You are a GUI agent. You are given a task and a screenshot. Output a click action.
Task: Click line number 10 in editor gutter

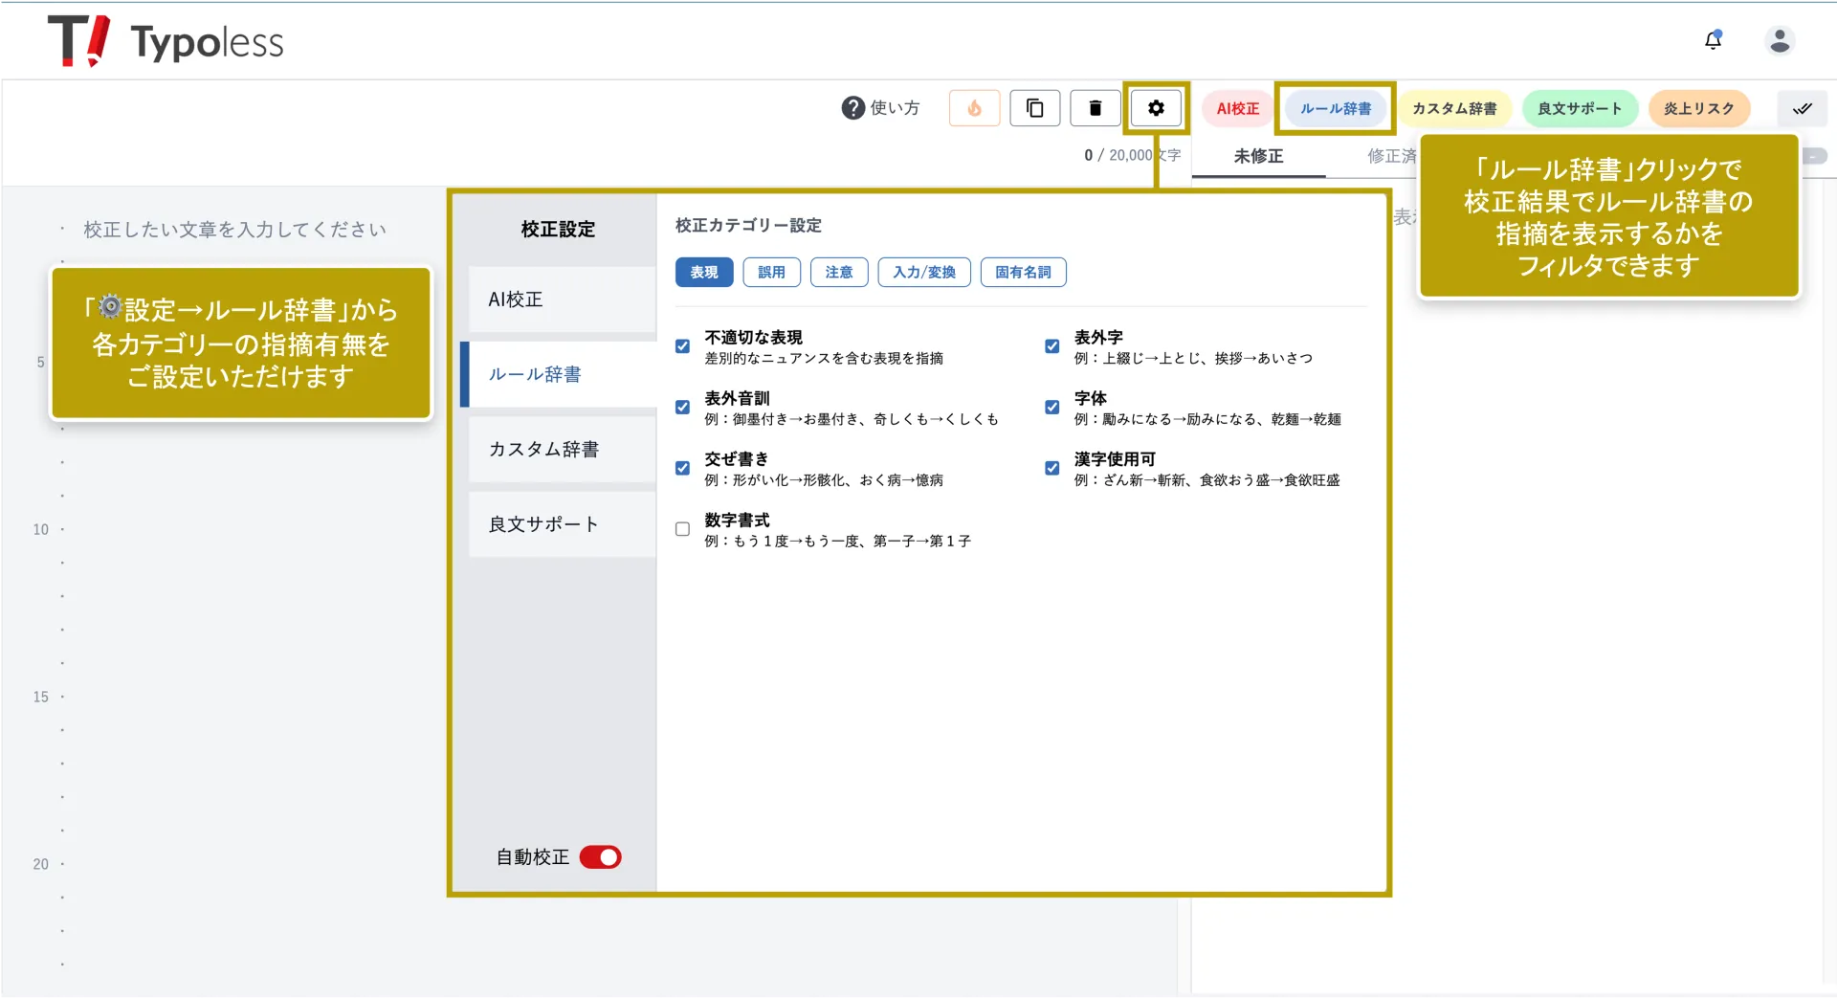(x=40, y=529)
